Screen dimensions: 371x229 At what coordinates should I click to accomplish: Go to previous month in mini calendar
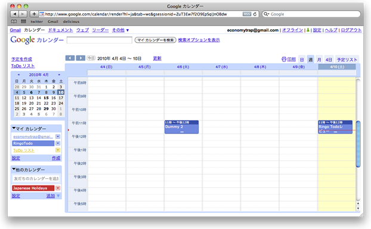(18, 75)
